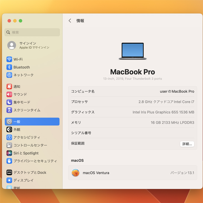Open プライバシーとセキュリティ hand icon
Screen dimensions: 203x203
tap(9, 161)
